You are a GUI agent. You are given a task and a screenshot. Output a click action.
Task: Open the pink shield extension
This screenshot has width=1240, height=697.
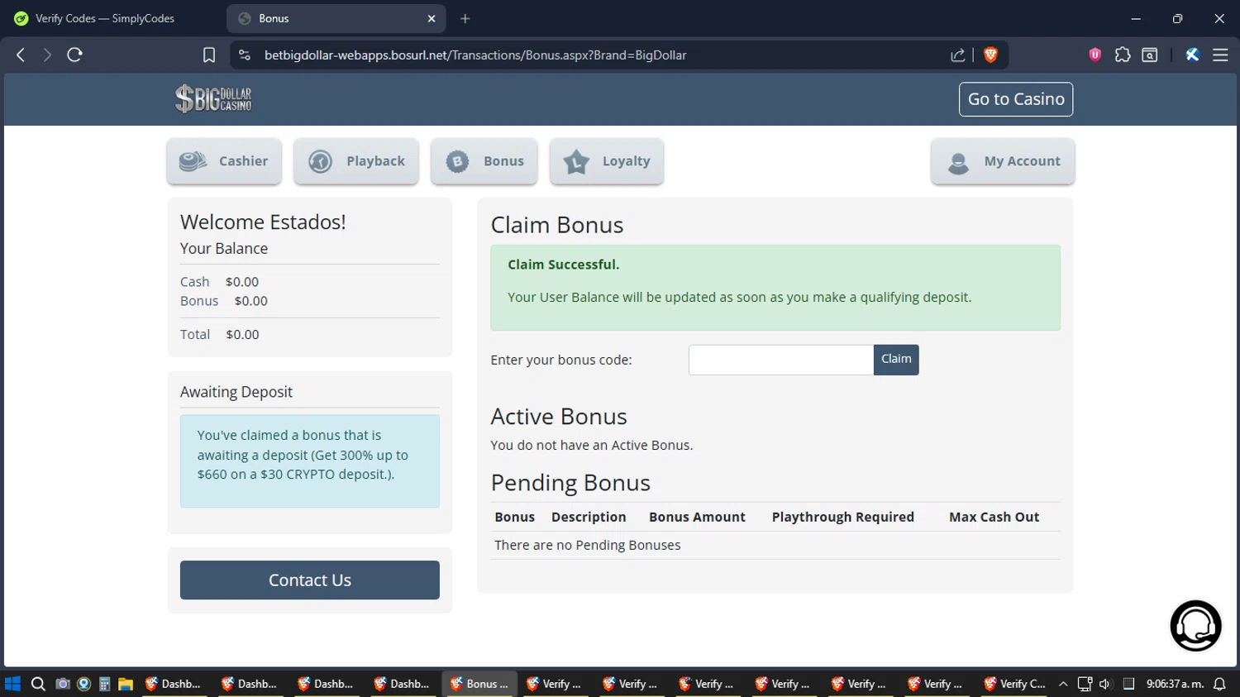click(x=1095, y=55)
